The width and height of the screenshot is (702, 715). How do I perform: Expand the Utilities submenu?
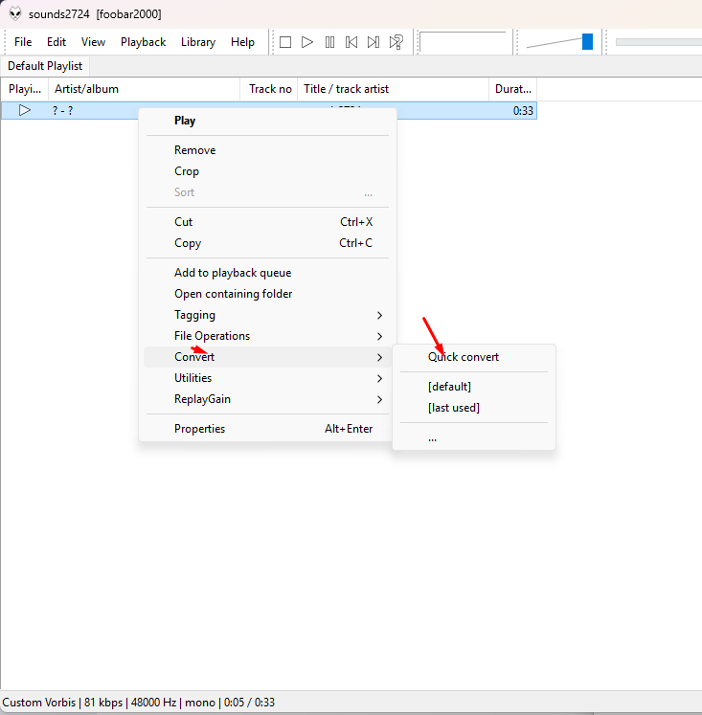point(267,378)
